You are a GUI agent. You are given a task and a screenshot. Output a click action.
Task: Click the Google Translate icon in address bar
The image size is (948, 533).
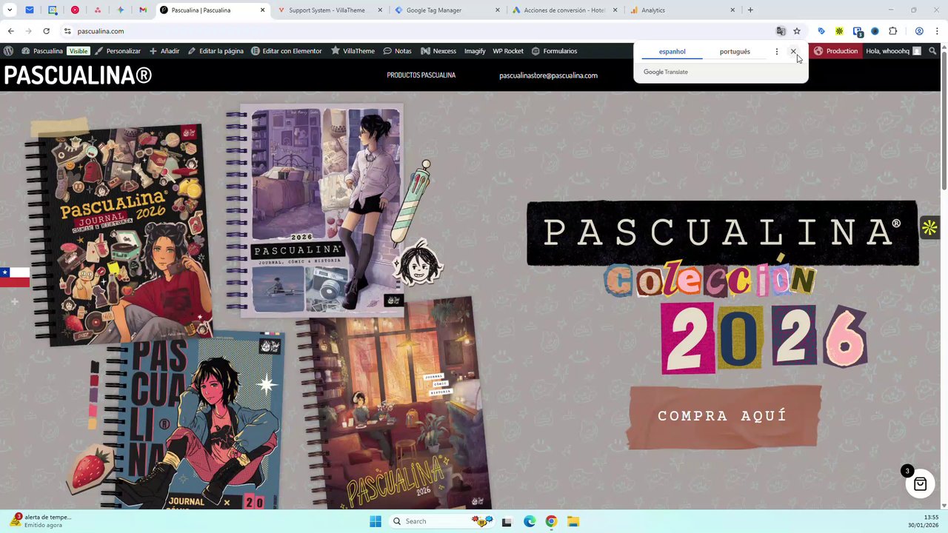click(x=781, y=31)
